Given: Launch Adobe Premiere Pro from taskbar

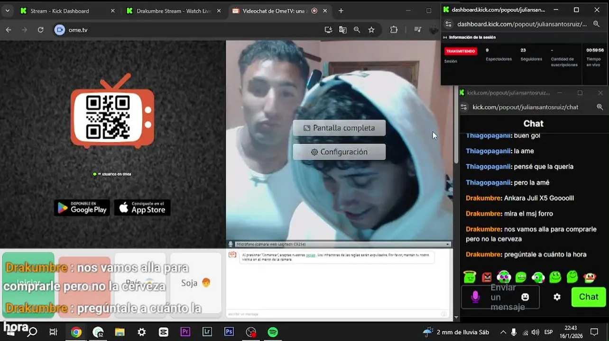Looking at the screenshot, I should pos(185,332).
